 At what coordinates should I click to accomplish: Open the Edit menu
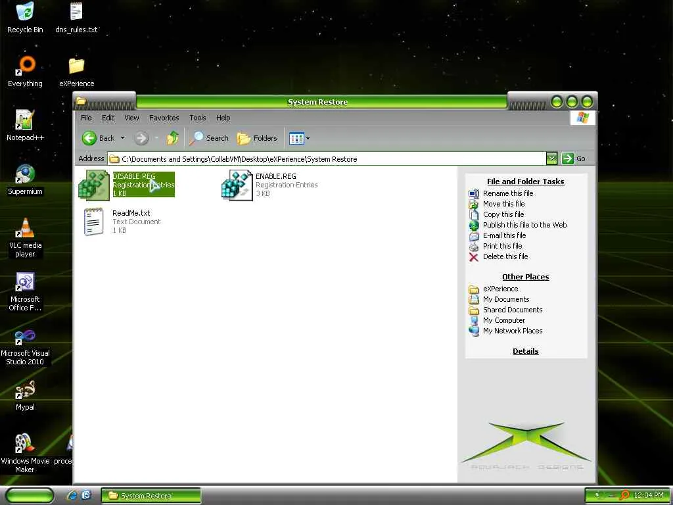[108, 118]
